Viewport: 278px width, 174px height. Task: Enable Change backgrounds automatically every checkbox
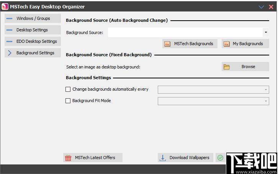point(68,89)
